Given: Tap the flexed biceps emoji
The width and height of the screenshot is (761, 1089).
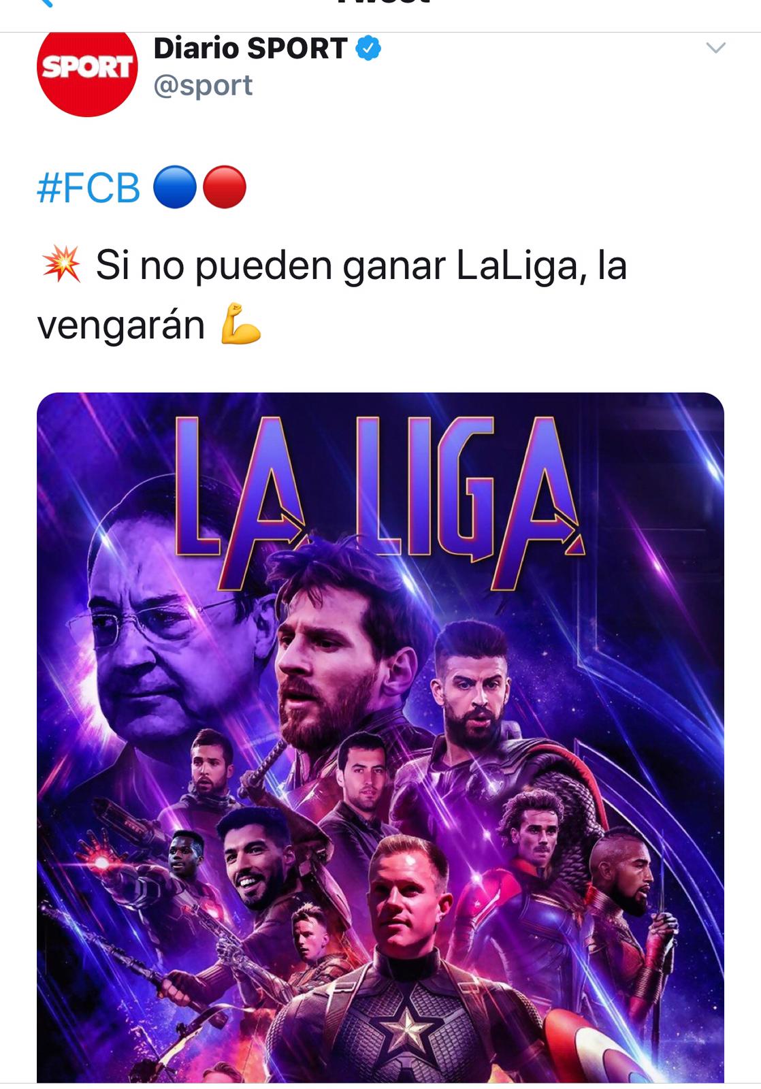Looking at the screenshot, I should click(x=241, y=325).
